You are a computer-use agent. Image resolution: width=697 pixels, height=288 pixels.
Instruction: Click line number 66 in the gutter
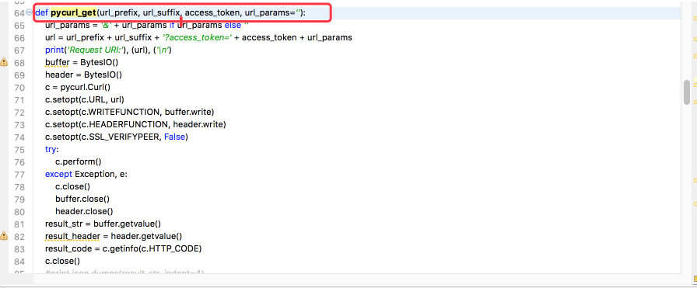click(19, 38)
